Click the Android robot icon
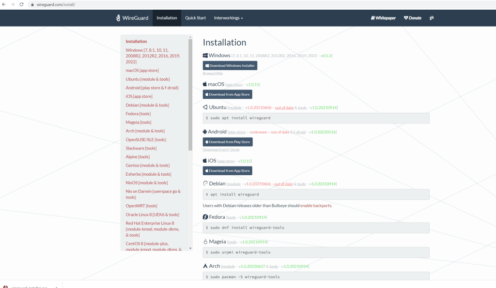The height and width of the screenshot is (288, 496). [x=205, y=132]
